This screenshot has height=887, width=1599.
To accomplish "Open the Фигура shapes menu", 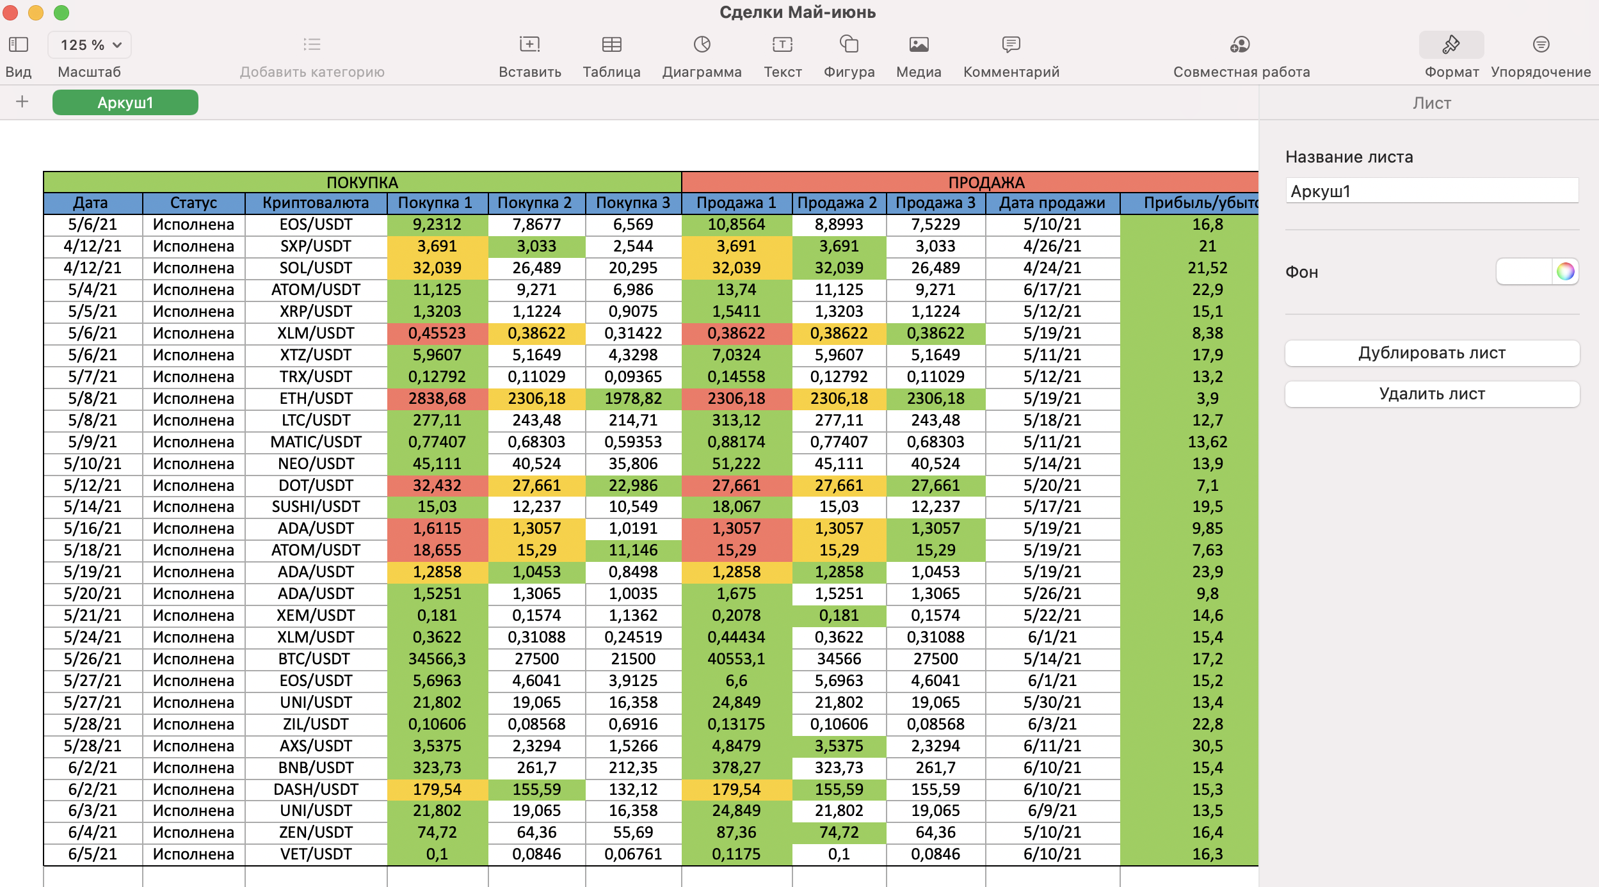I will [x=849, y=44].
